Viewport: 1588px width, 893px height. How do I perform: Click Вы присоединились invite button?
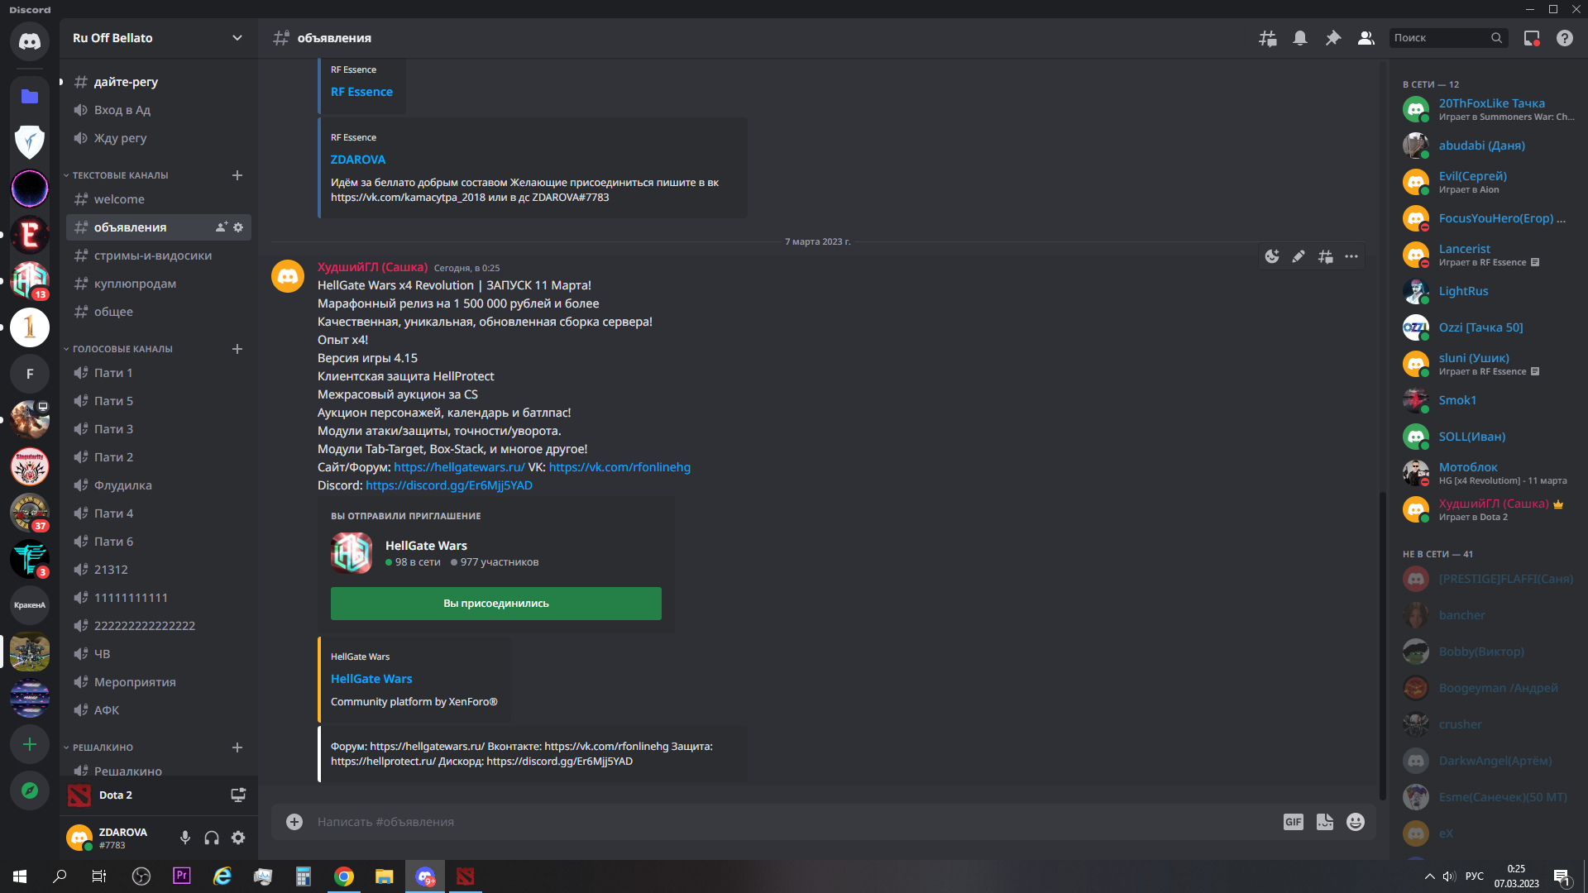[496, 604]
